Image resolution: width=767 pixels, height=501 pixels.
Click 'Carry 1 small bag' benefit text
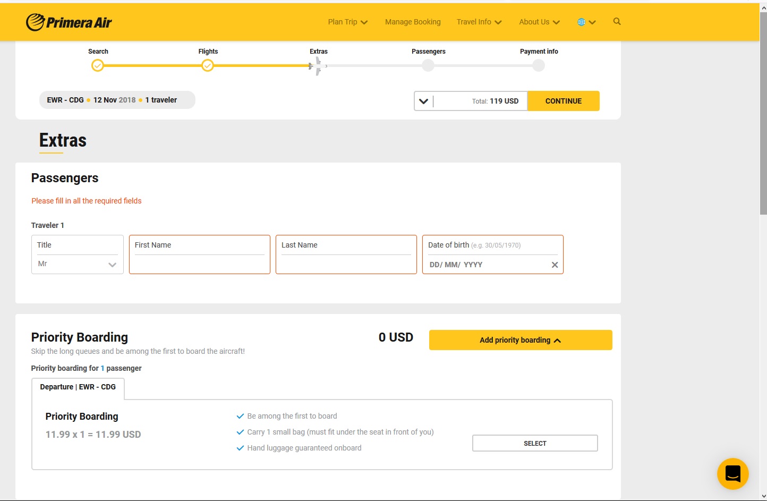tap(340, 432)
